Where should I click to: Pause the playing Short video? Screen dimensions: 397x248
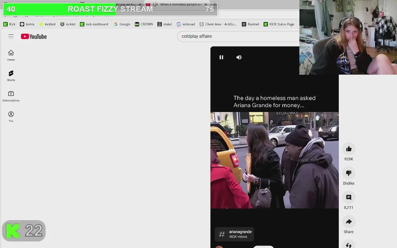pyautogui.click(x=221, y=58)
